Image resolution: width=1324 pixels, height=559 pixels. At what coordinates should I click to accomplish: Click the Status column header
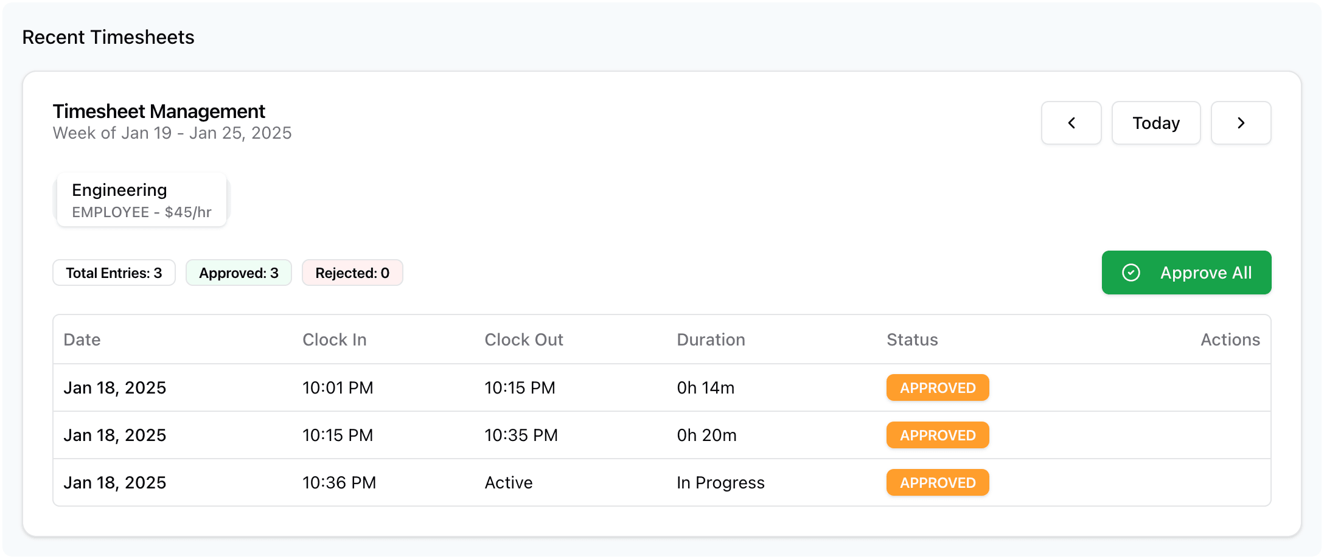[x=912, y=339]
